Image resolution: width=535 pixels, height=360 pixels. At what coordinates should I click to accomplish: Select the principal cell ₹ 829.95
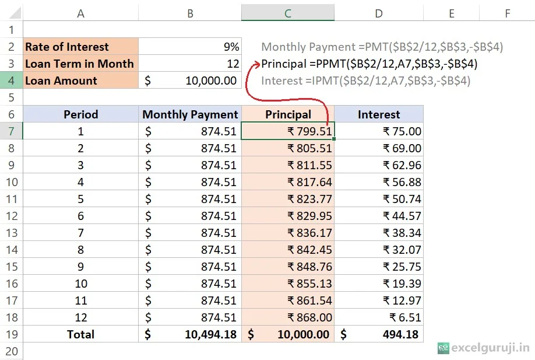point(288,215)
